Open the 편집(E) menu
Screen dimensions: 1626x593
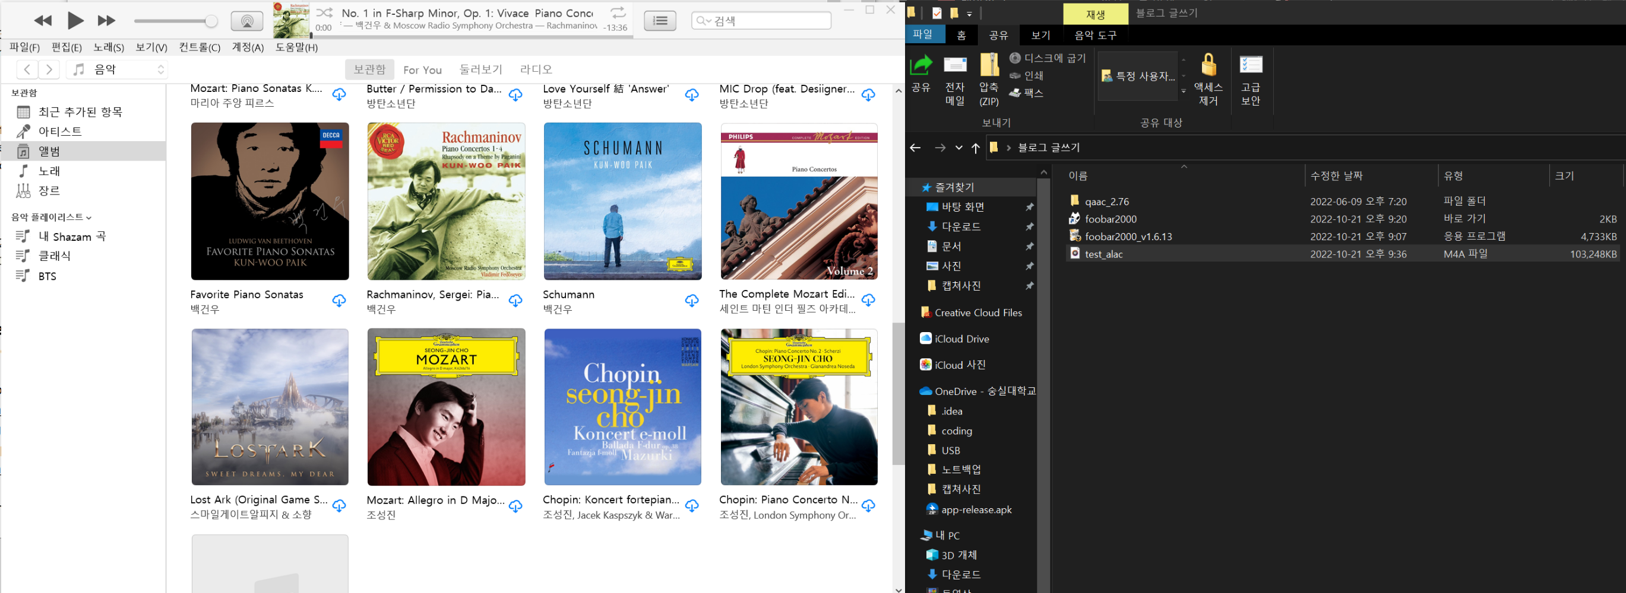tap(67, 47)
